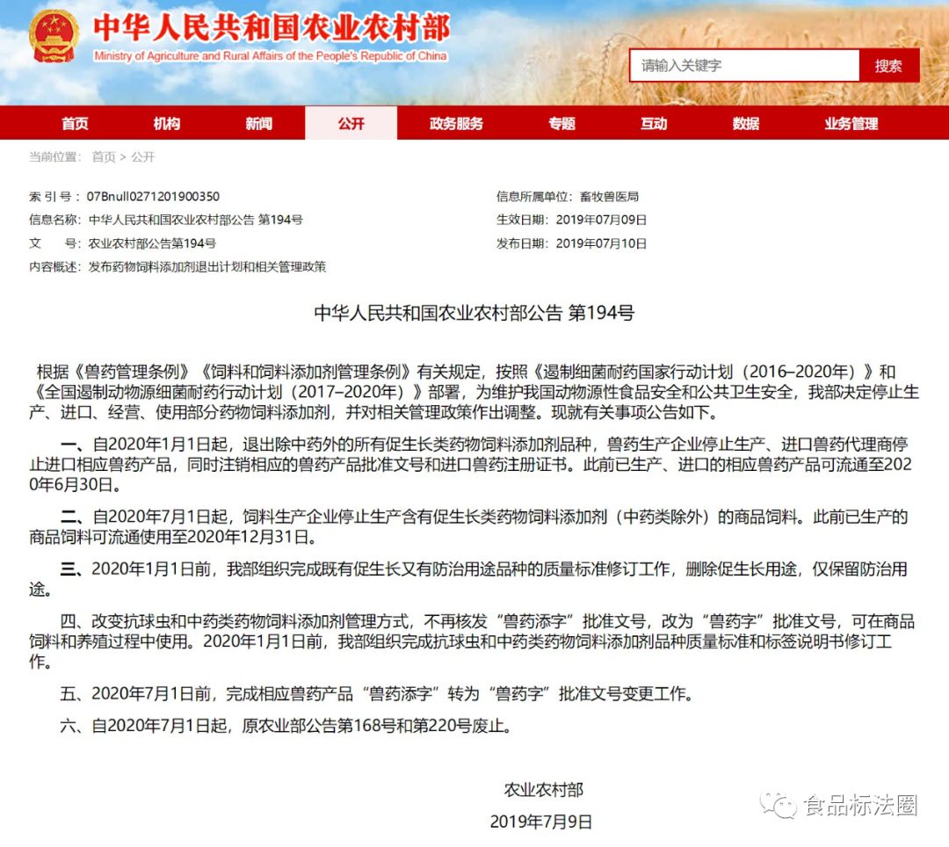Screen dimensions: 949x847
Task: Select the 发布日期 2019年07月10日
Action: pos(601,243)
